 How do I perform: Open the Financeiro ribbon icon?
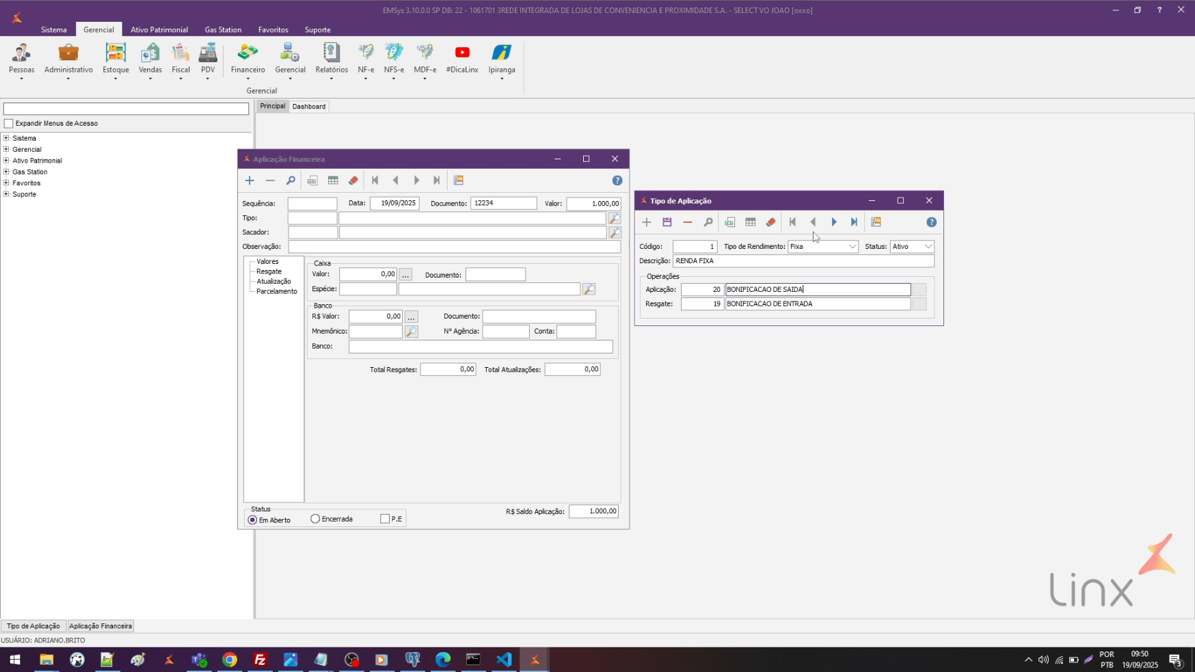pos(247,58)
